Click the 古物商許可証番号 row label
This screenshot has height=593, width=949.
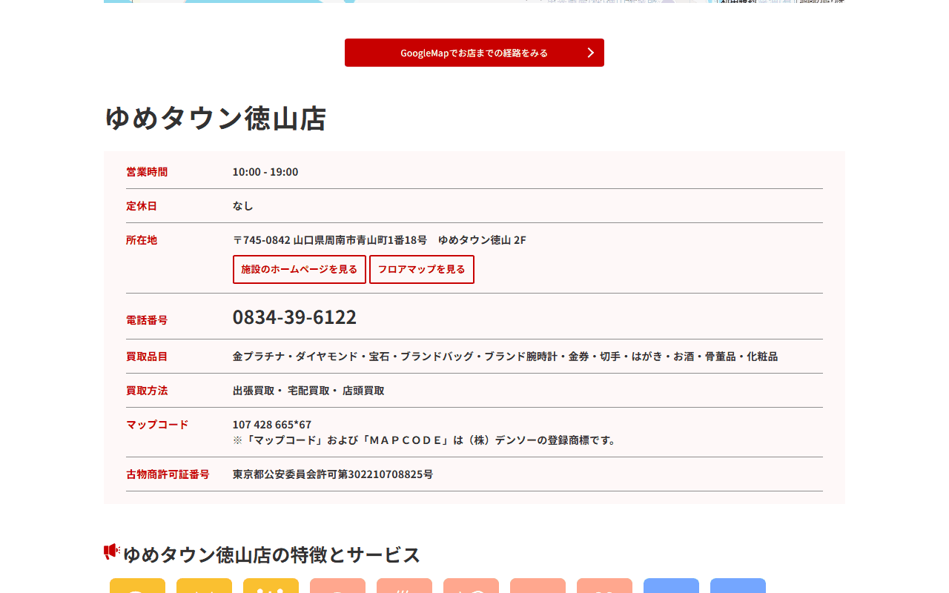168,474
